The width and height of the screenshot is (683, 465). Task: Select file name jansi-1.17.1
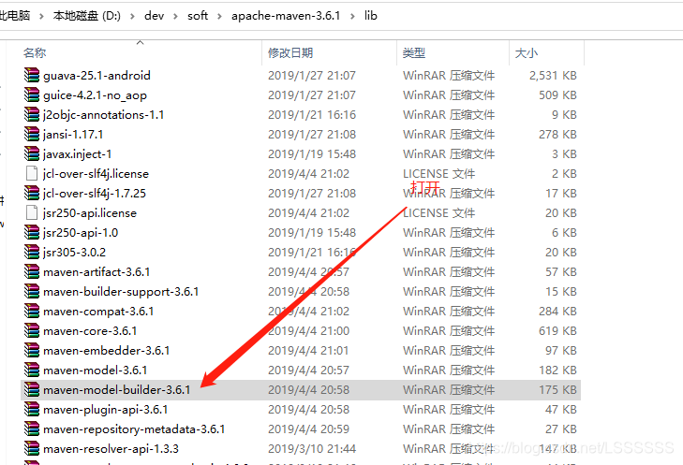pos(73,135)
